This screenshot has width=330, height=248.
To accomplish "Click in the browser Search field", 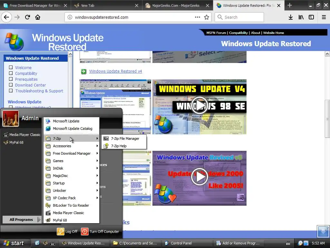I will click(x=239, y=17).
